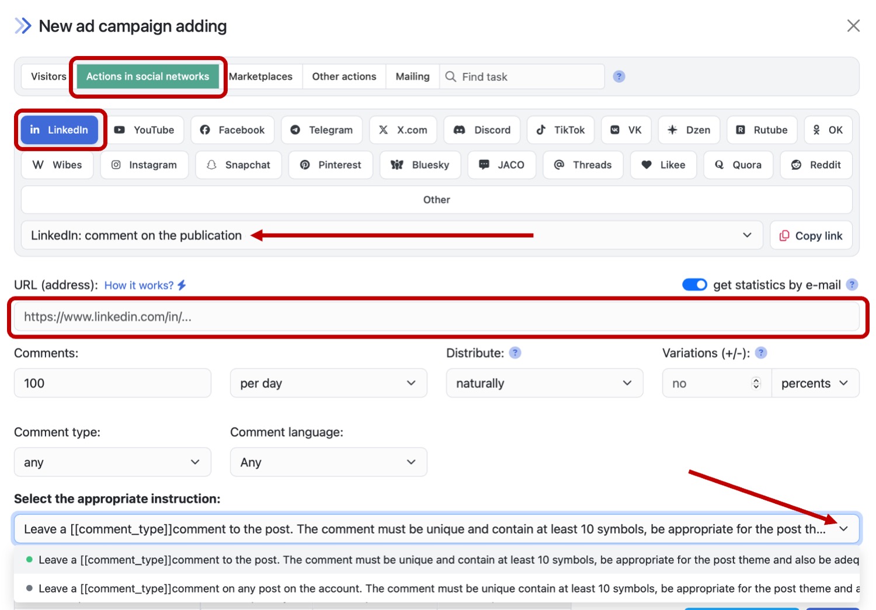Click the LinkedIn URL address input field
The width and height of the screenshot is (876, 610).
[436, 316]
